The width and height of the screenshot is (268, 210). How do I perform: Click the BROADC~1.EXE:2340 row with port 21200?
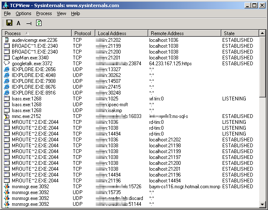(x=131, y=52)
